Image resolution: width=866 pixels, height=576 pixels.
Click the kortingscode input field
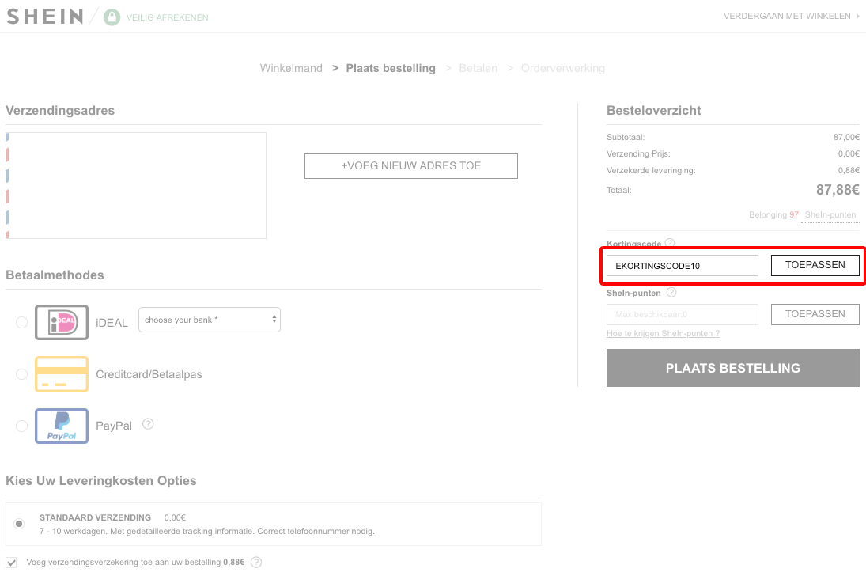coord(682,265)
